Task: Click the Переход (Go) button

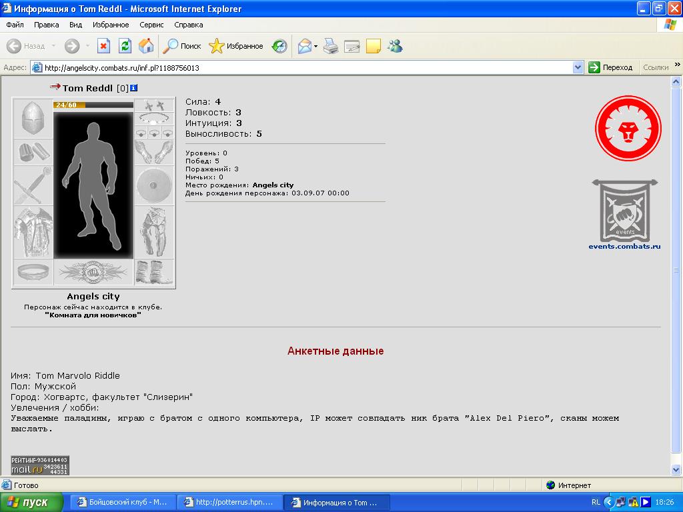Action: point(611,67)
